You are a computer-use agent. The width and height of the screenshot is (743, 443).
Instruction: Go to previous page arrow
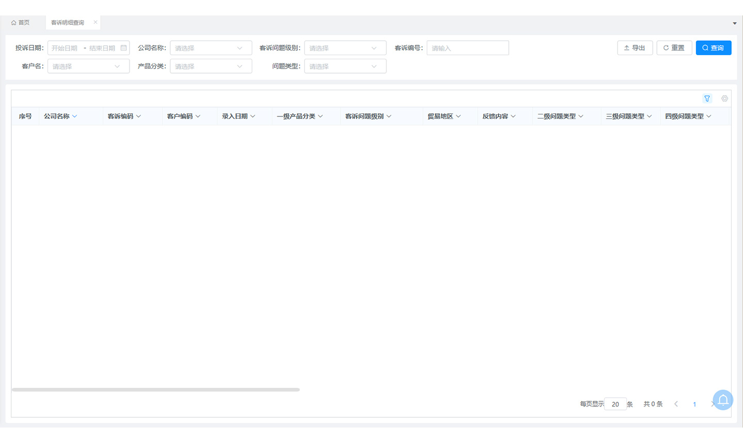676,404
